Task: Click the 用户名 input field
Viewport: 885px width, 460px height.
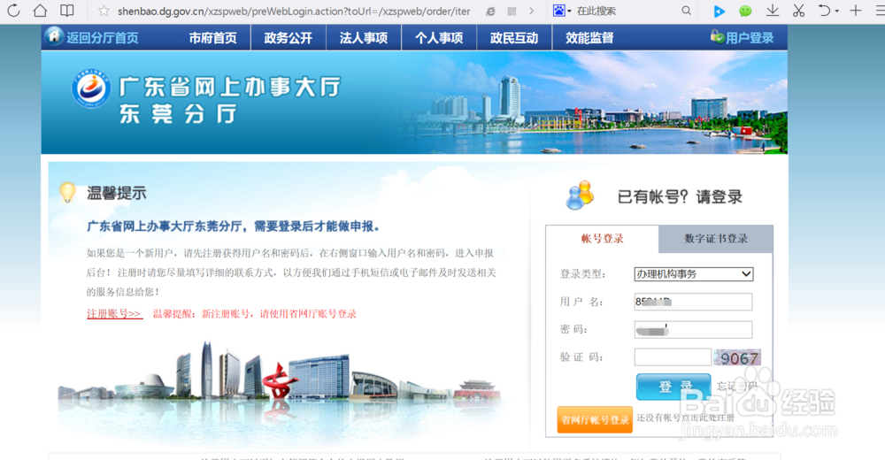Action: 693,302
